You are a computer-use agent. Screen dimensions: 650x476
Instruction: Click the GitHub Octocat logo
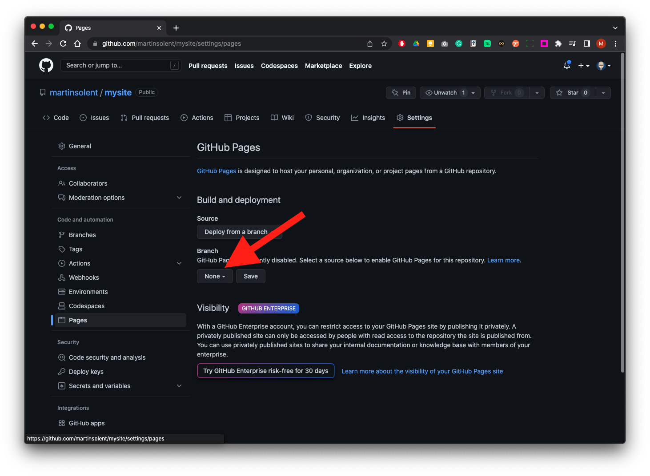(46, 65)
